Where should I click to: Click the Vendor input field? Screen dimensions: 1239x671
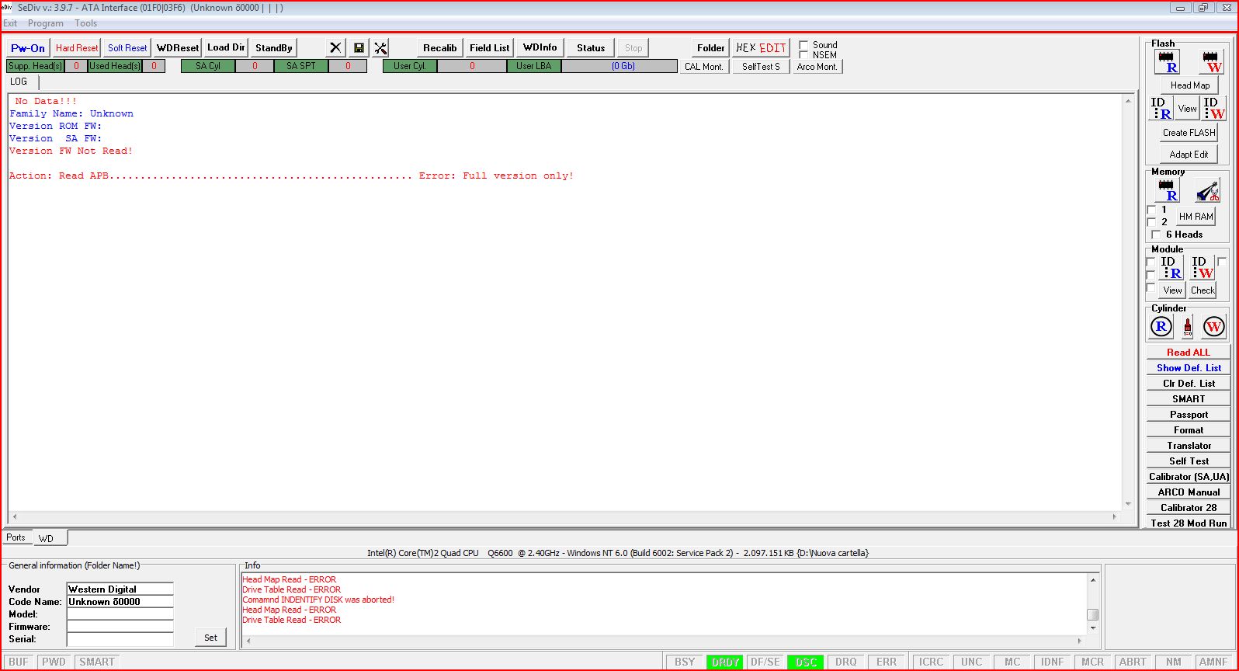[120, 589]
